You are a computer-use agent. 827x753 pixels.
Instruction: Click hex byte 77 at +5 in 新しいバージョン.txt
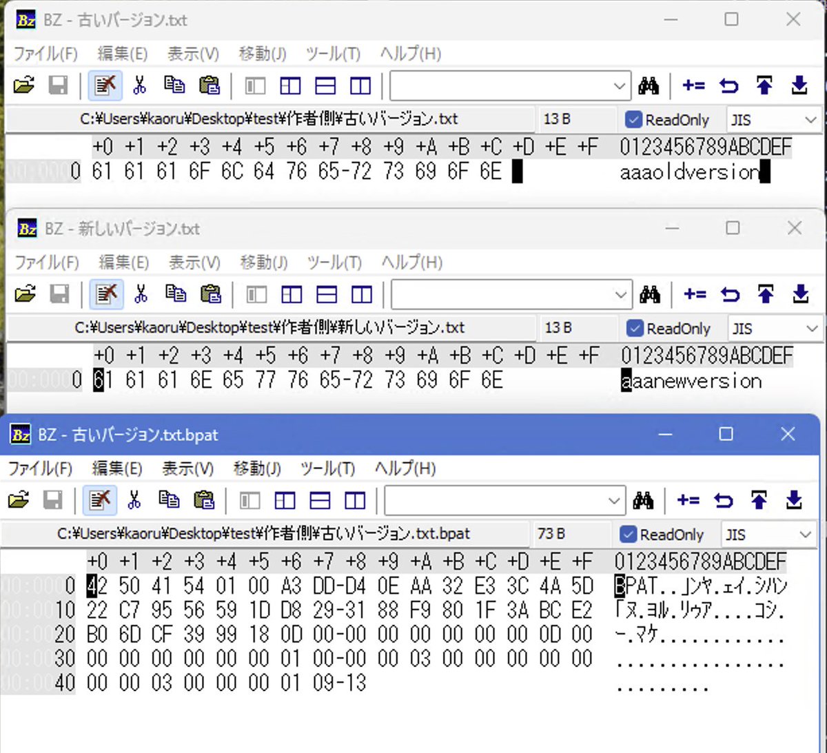[265, 380]
